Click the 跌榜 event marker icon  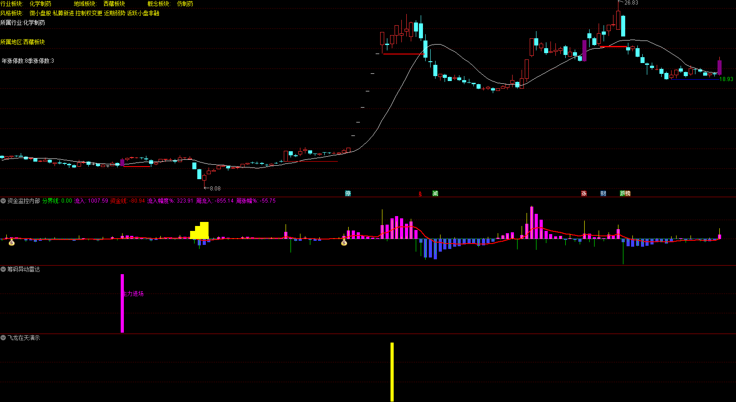click(x=625, y=194)
